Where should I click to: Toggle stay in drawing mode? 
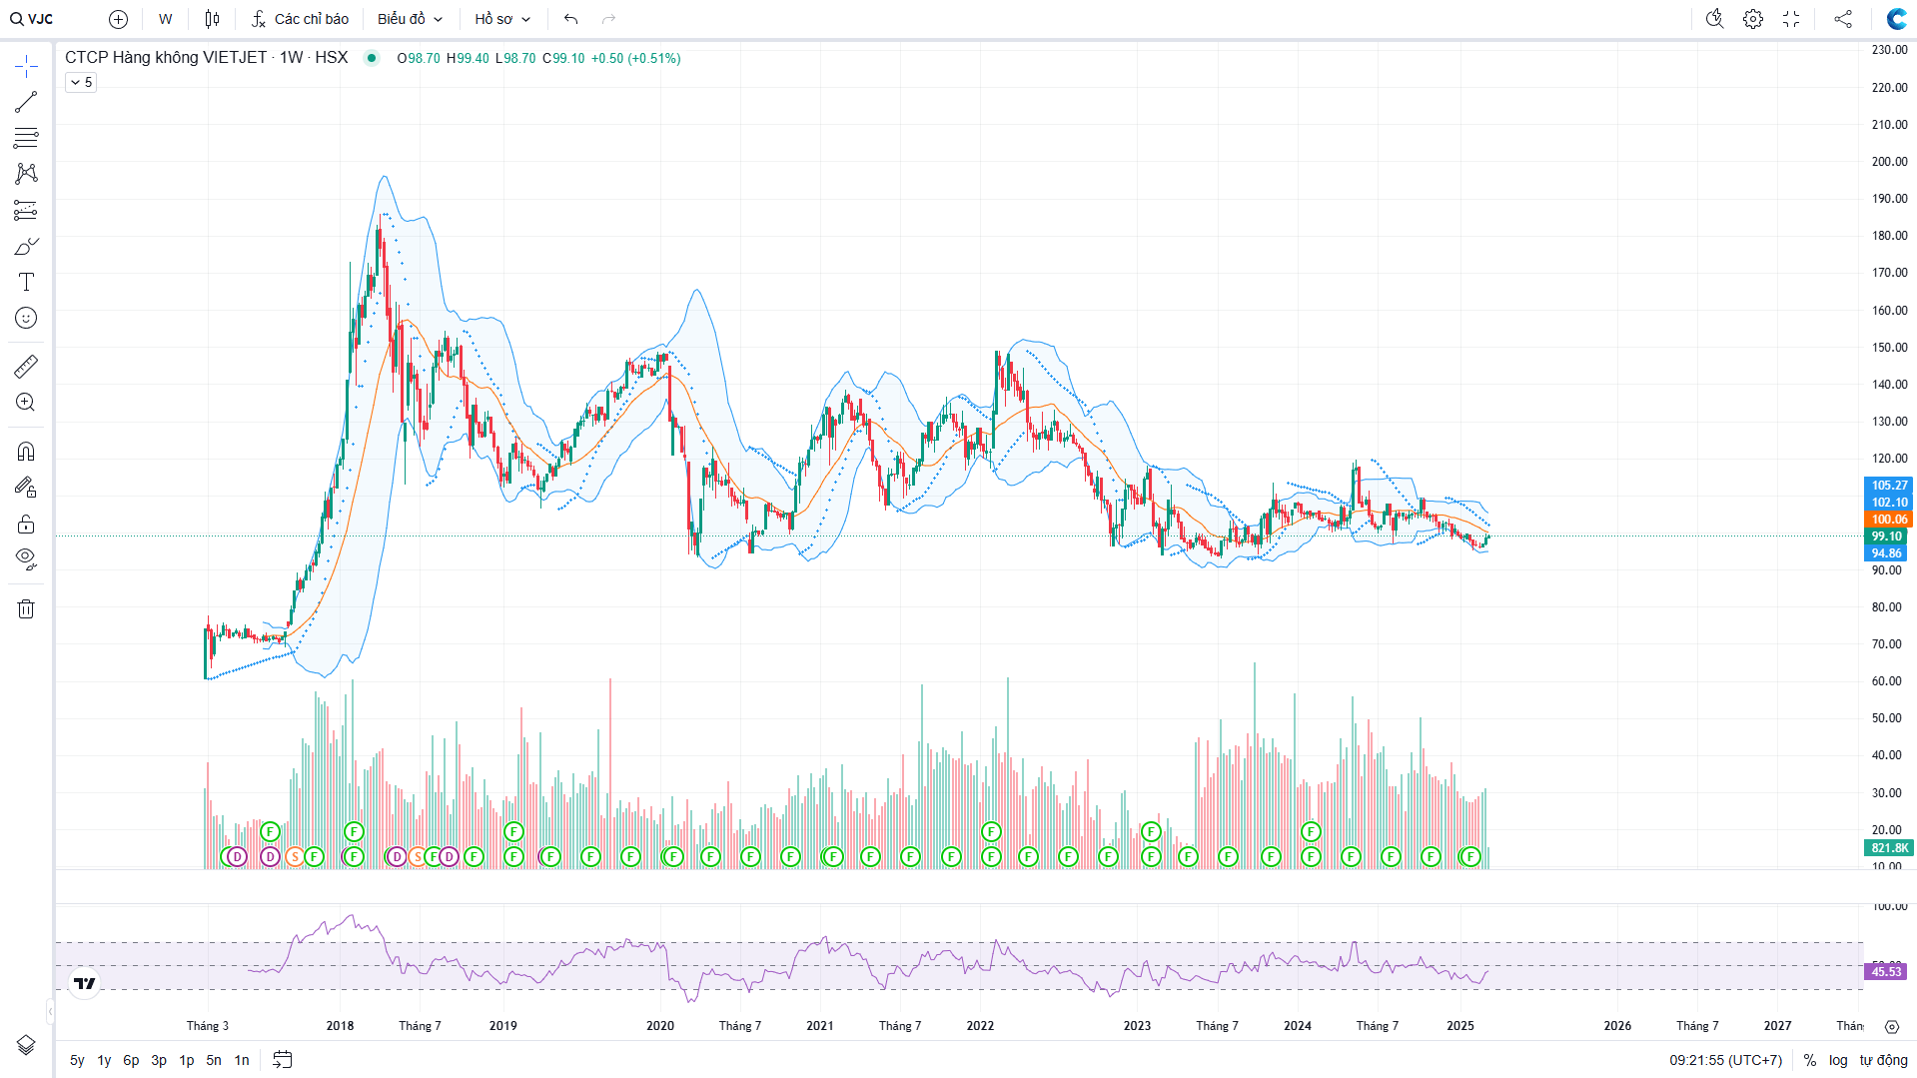pos(26,488)
